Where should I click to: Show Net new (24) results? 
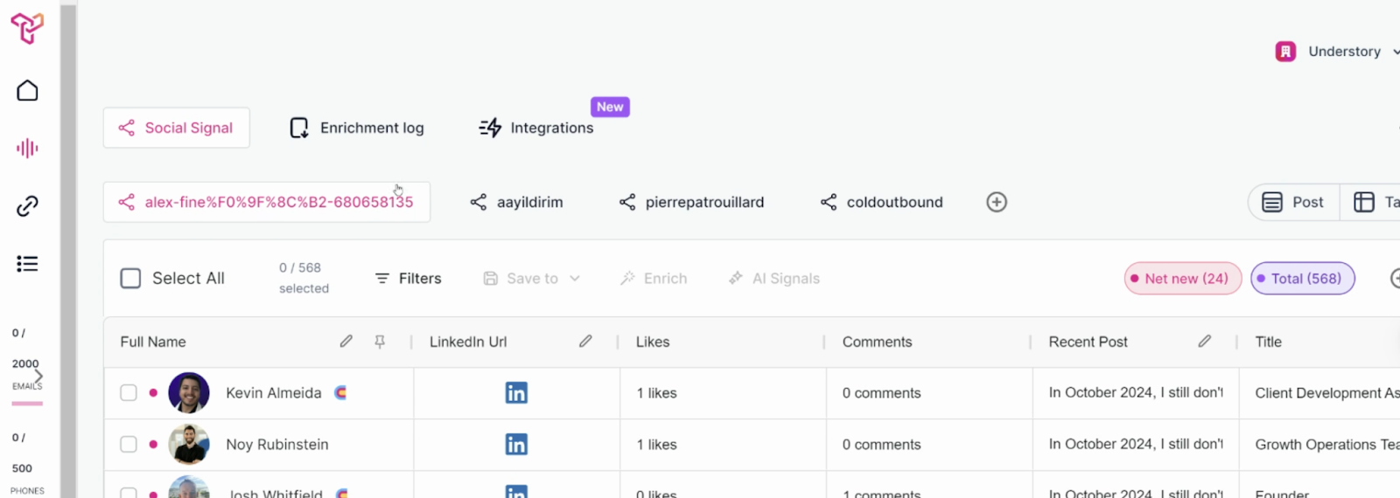[x=1182, y=279]
